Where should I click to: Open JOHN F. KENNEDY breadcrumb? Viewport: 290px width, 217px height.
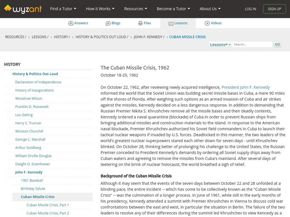pos(149,37)
